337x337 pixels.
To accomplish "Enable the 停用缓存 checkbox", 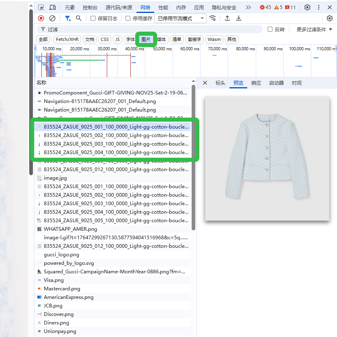I will coord(128,18).
